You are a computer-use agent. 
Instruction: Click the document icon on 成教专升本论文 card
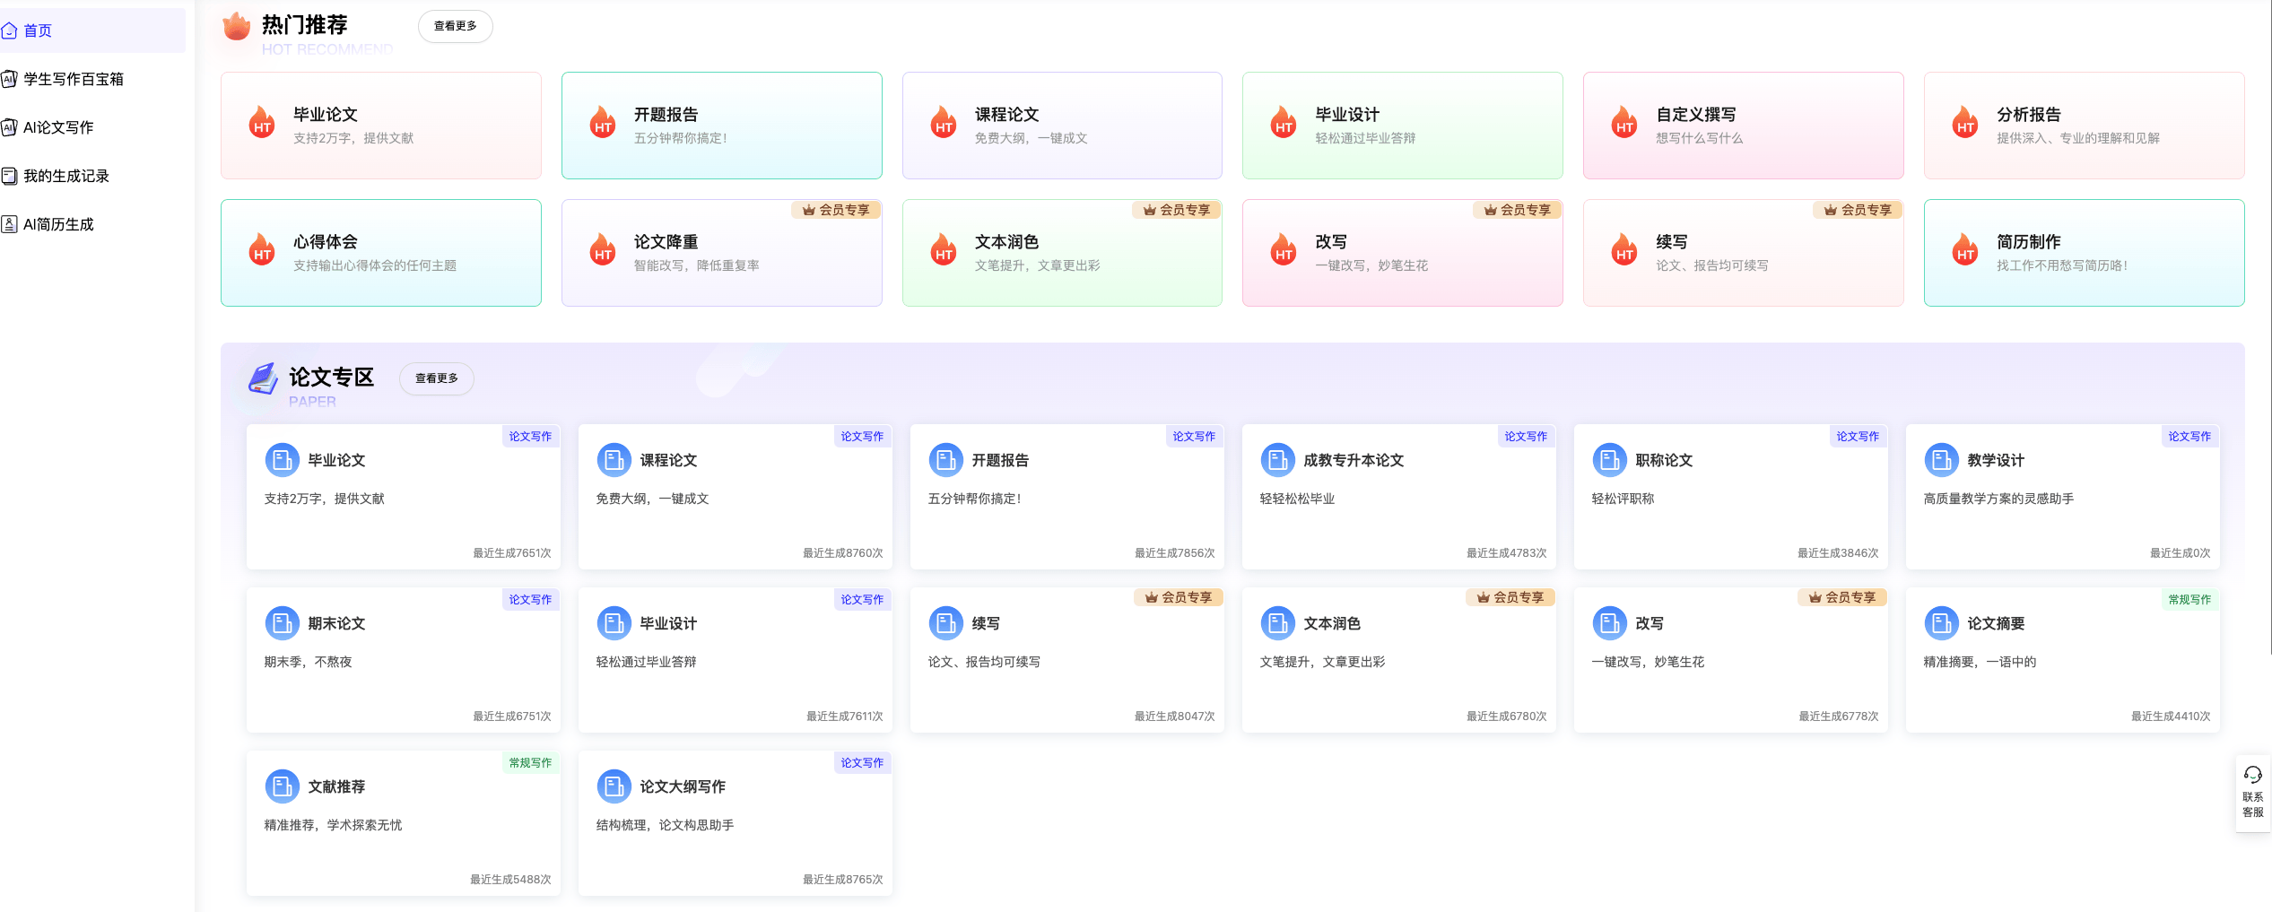(1278, 461)
